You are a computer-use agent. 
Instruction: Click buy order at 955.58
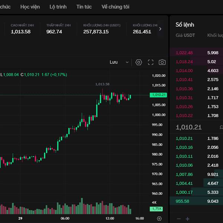point(182,201)
